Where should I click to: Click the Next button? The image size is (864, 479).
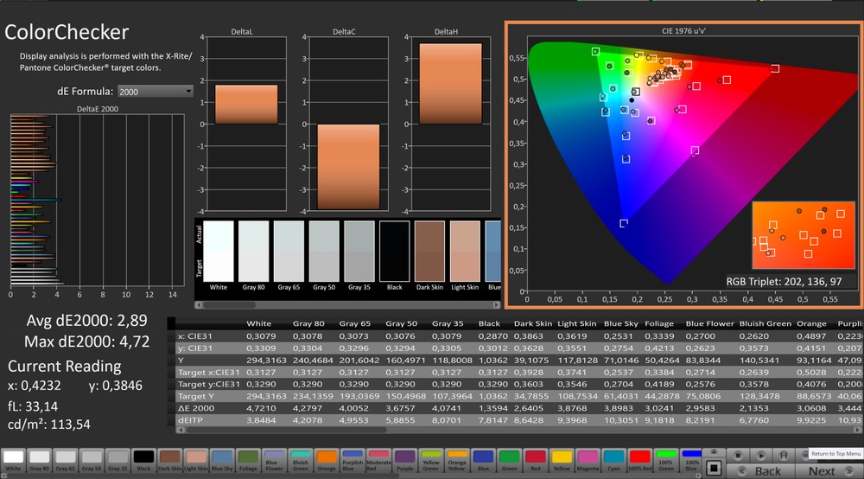pyautogui.click(x=829, y=470)
